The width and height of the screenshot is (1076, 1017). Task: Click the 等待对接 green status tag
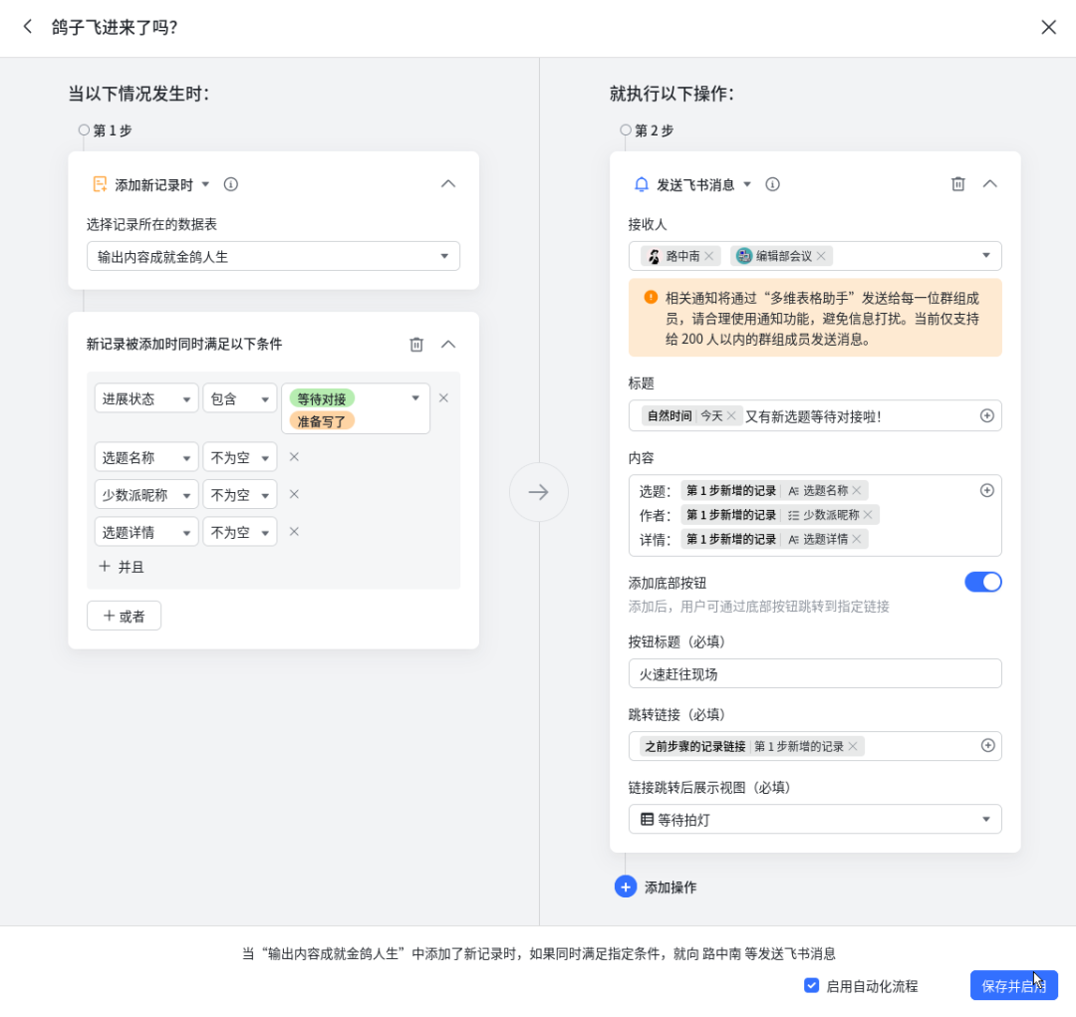322,398
